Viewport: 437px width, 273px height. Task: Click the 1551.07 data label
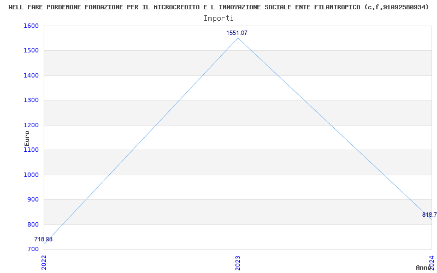click(x=237, y=33)
